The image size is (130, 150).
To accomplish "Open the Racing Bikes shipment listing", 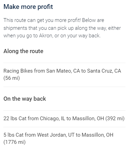I will [64, 75].
